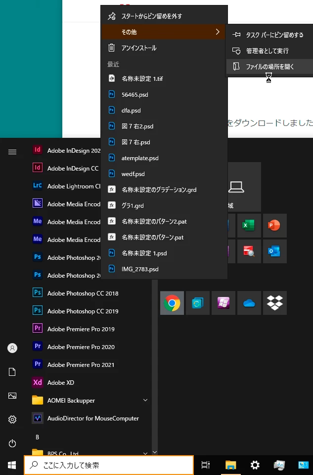Open the Excel tile

coord(249,226)
